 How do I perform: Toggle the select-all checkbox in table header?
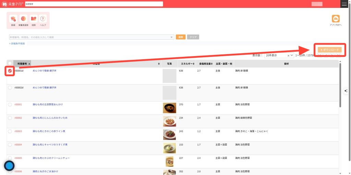tap(10, 63)
